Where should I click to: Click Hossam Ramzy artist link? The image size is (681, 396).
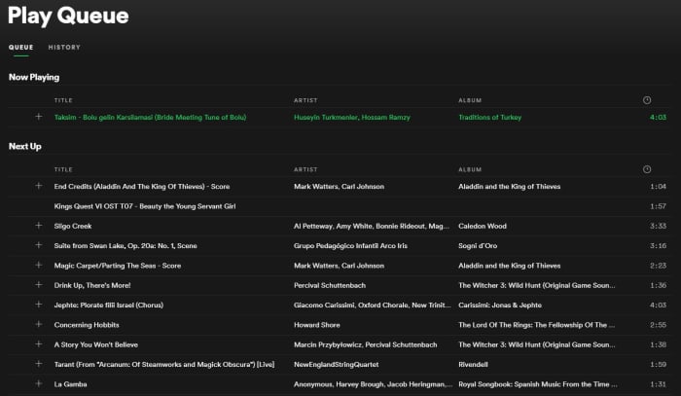(x=385, y=118)
